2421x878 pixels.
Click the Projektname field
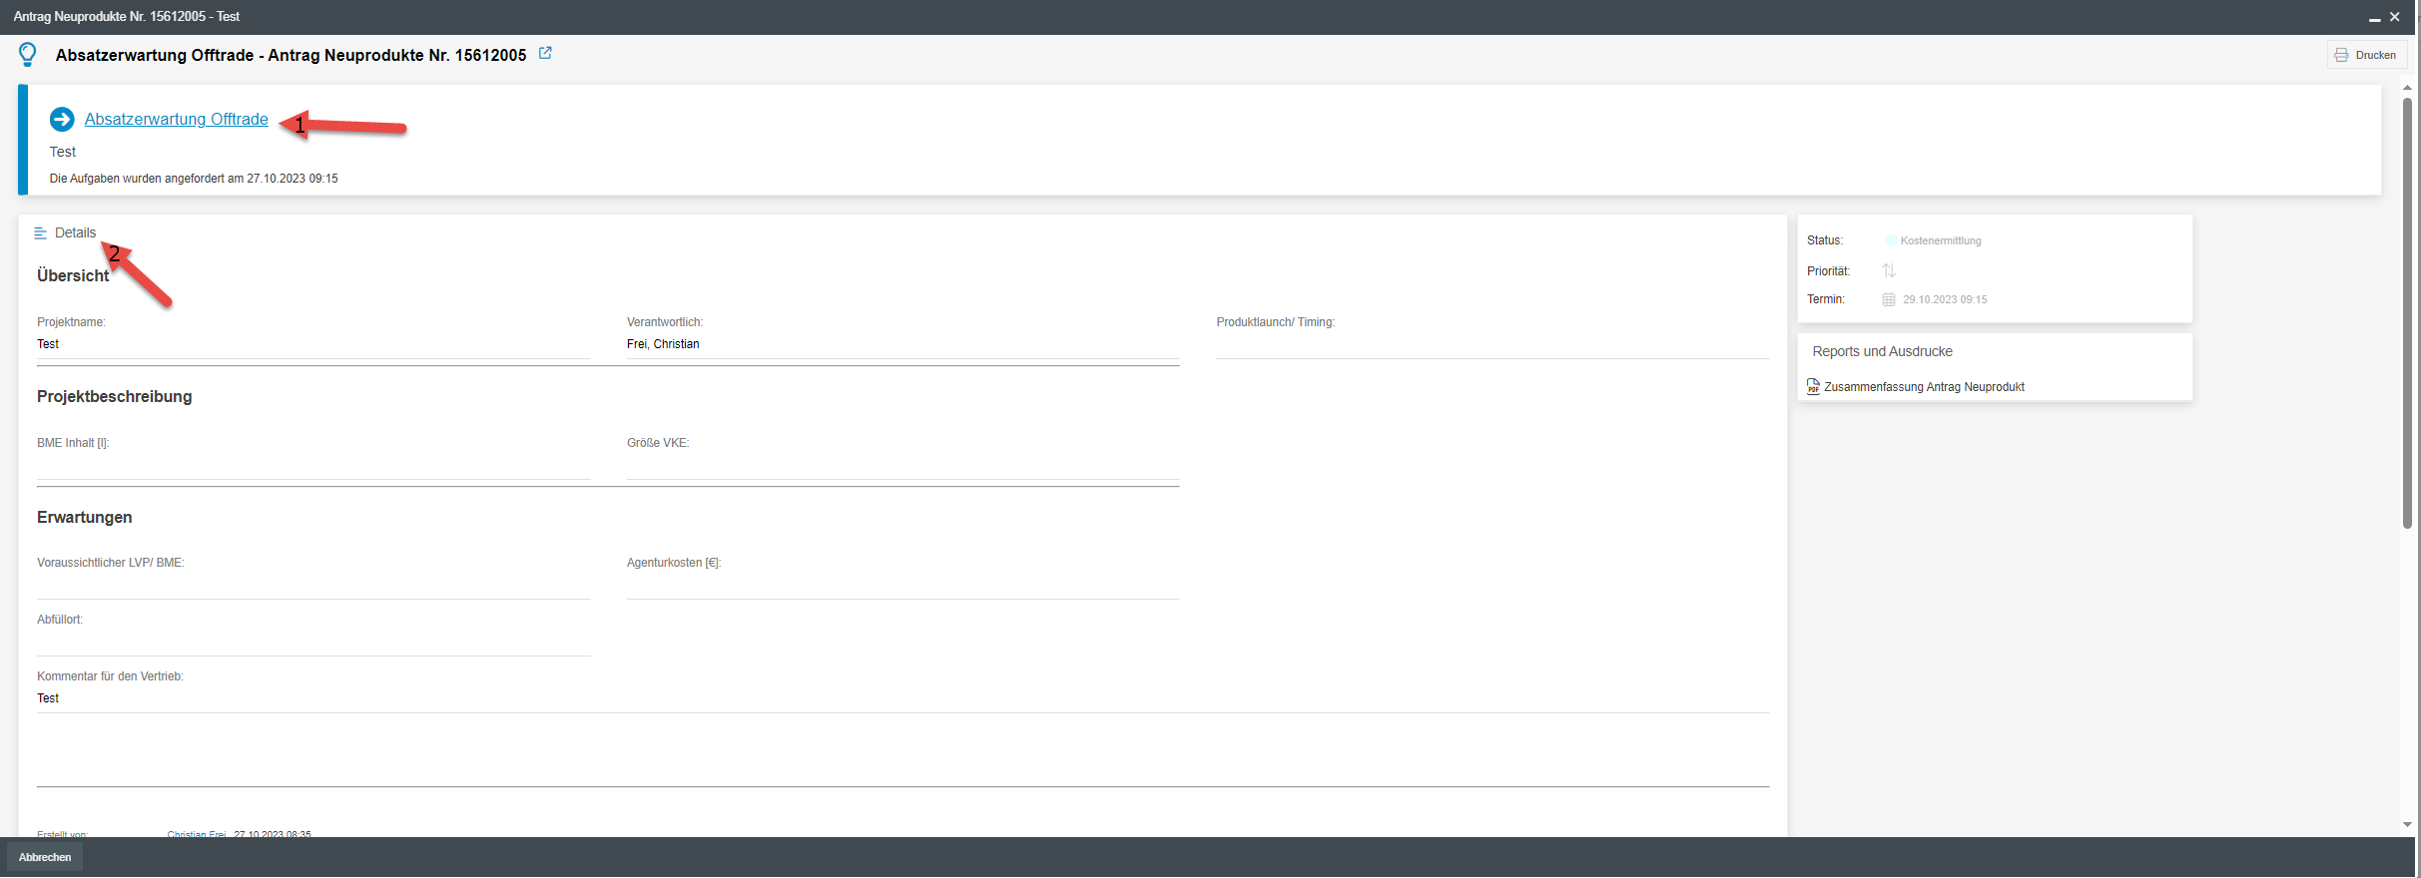tap(312, 345)
